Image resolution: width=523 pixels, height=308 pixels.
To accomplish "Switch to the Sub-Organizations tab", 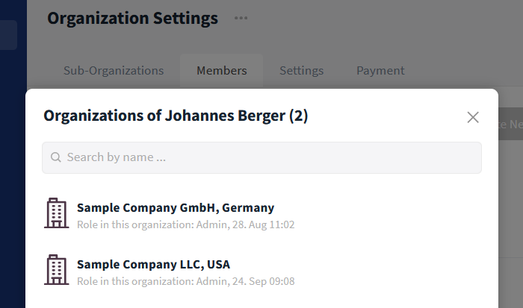I will [x=114, y=71].
